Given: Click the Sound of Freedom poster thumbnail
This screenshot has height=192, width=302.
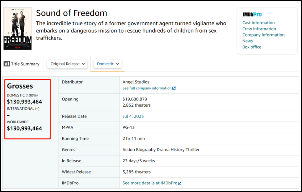Looking at the screenshot, I should click(x=17, y=29).
